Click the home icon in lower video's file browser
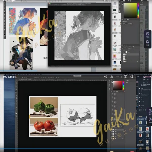This screenshot has width=152, height=152. 140,110
